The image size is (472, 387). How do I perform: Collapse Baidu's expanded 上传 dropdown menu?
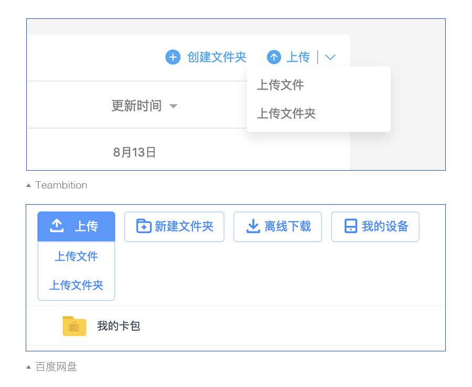click(x=76, y=226)
